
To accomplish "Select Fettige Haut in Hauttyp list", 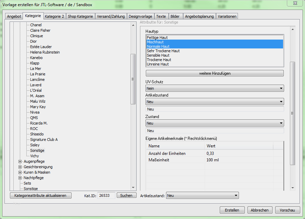I will [x=157, y=38].
